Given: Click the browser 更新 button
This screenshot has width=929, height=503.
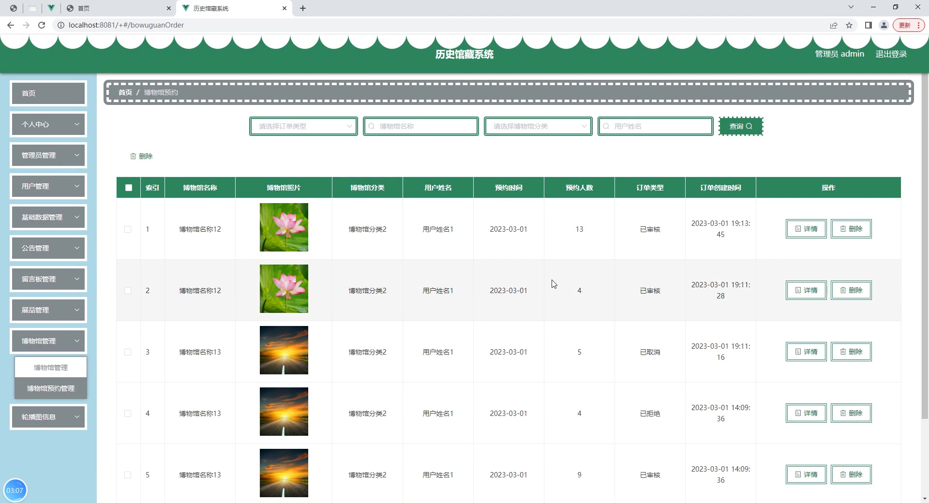Looking at the screenshot, I should (x=909, y=25).
